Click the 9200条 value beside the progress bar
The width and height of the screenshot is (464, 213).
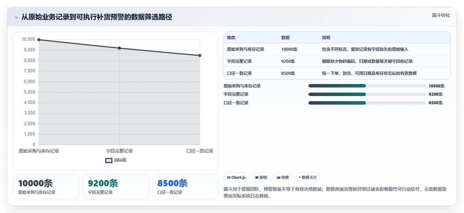[x=436, y=94]
